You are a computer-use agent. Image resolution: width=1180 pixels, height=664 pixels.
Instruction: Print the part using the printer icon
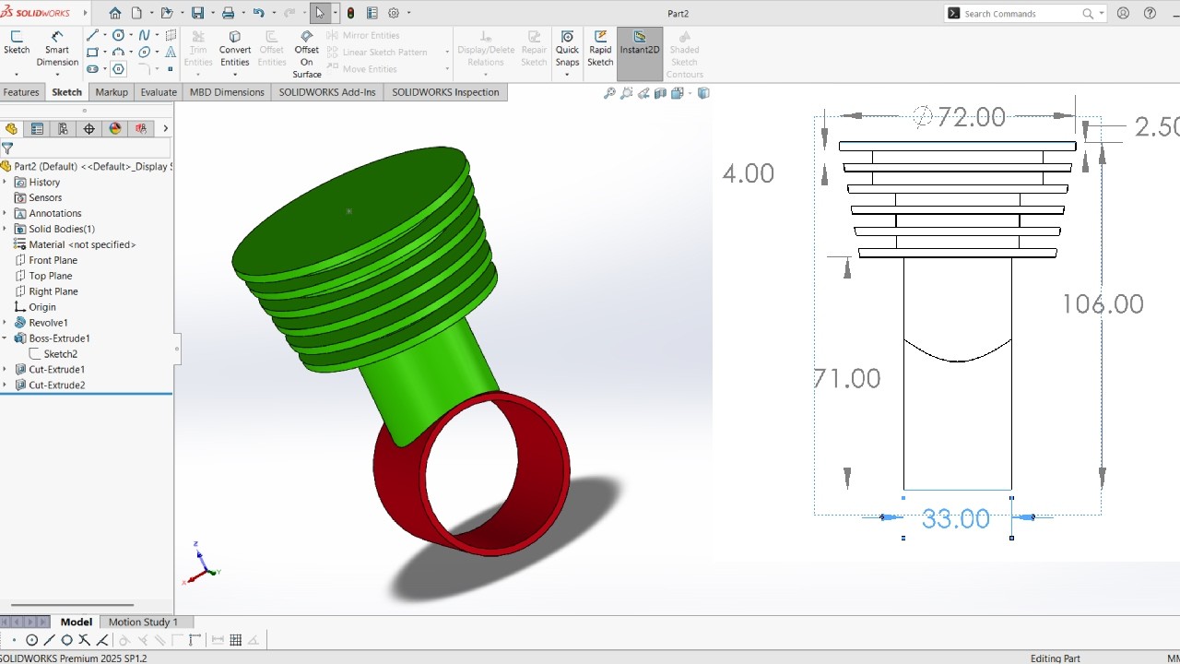point(228,13)
